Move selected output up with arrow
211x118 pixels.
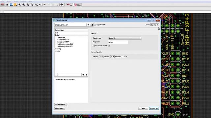(x=83, y=75)
